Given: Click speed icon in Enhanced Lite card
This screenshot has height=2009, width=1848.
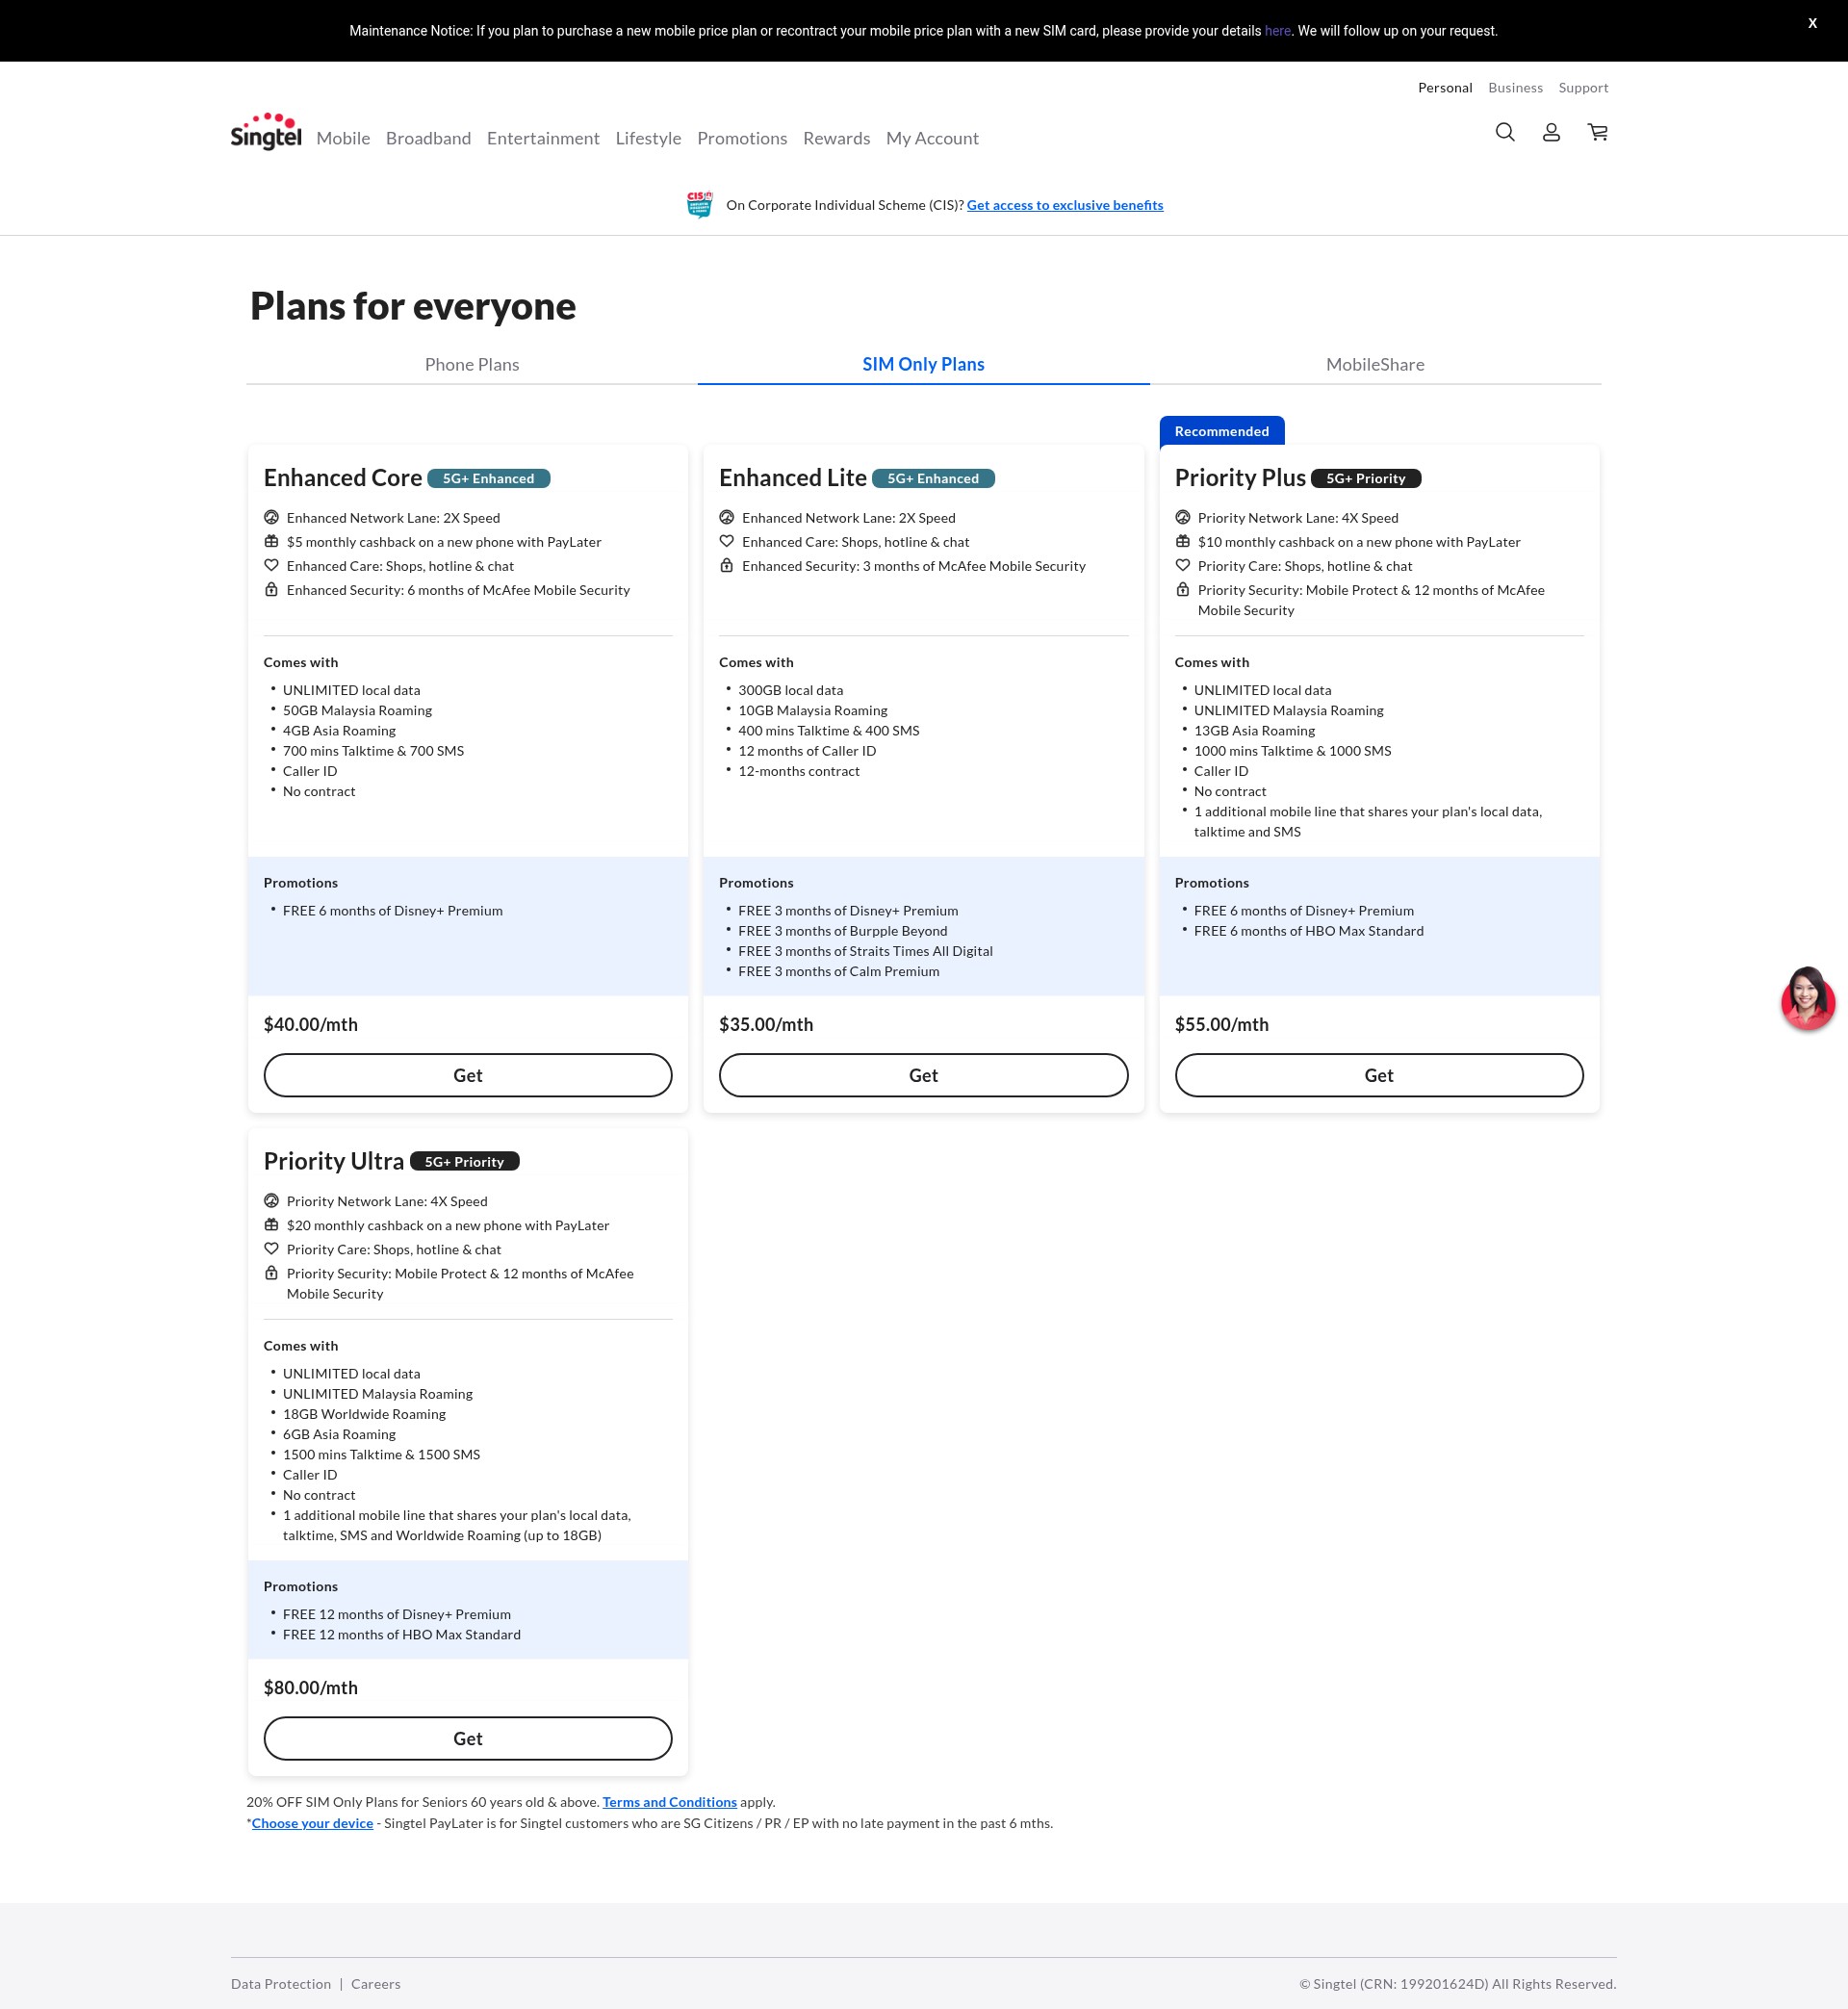Looking at the screenshot, I should [727, 517].
